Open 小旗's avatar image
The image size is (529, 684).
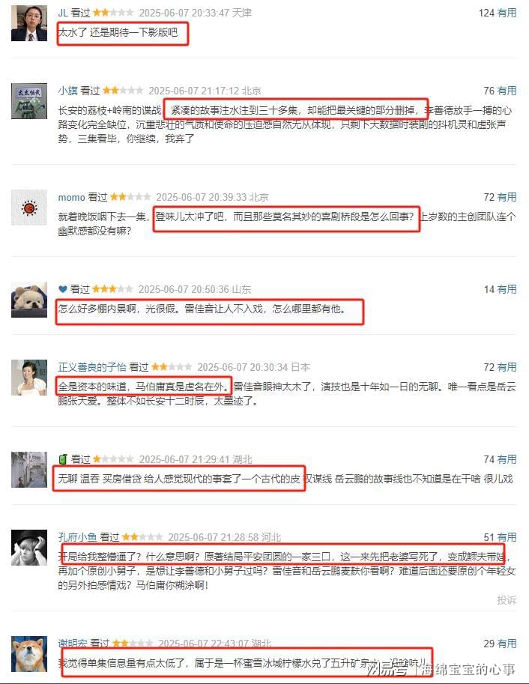[x=28, y=101]
